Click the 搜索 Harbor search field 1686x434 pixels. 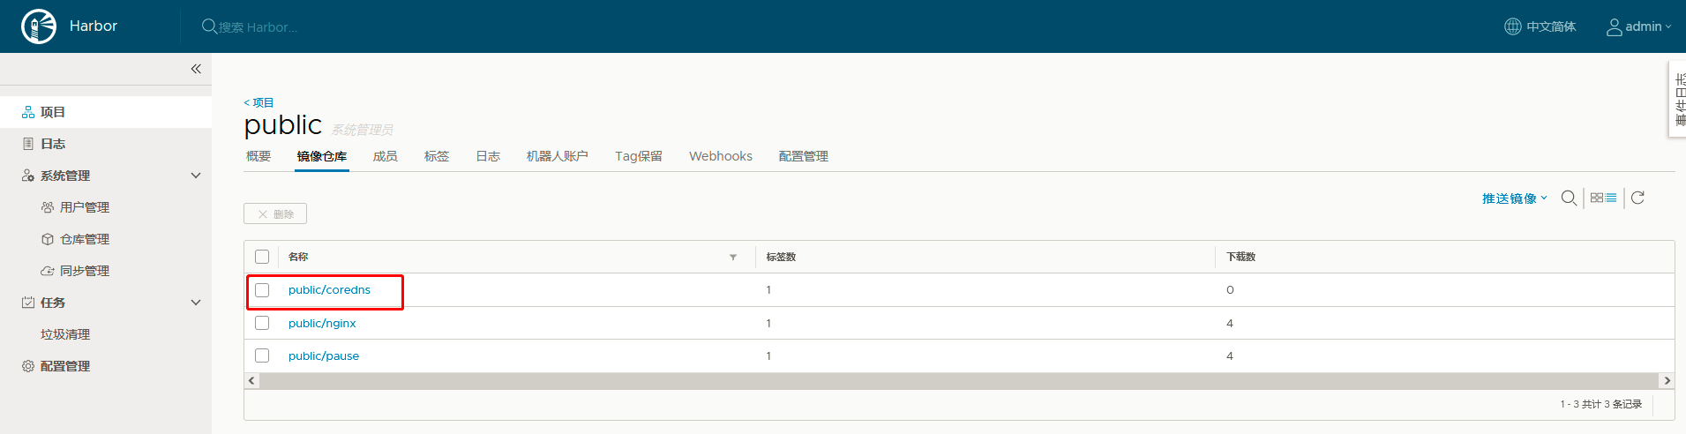coord(258,27)
